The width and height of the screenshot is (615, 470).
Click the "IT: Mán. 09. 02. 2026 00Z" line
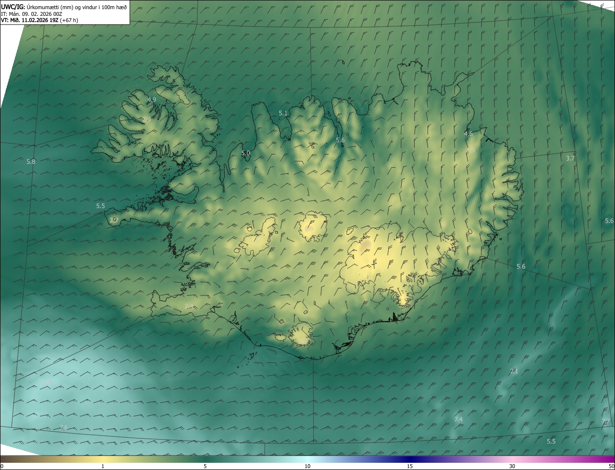click(32, 14)
